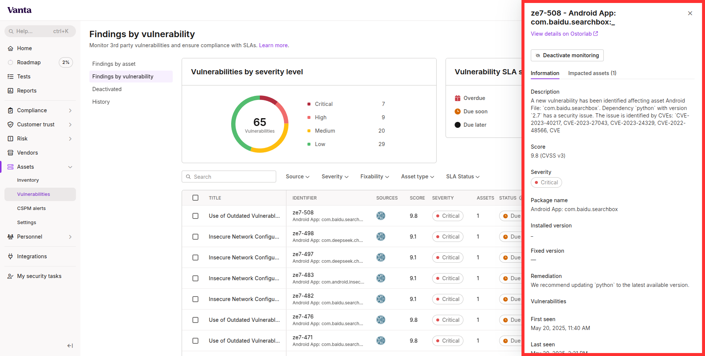Click the Critical legend color swatch
Screen dimensions: 705x356
point(309,104)
